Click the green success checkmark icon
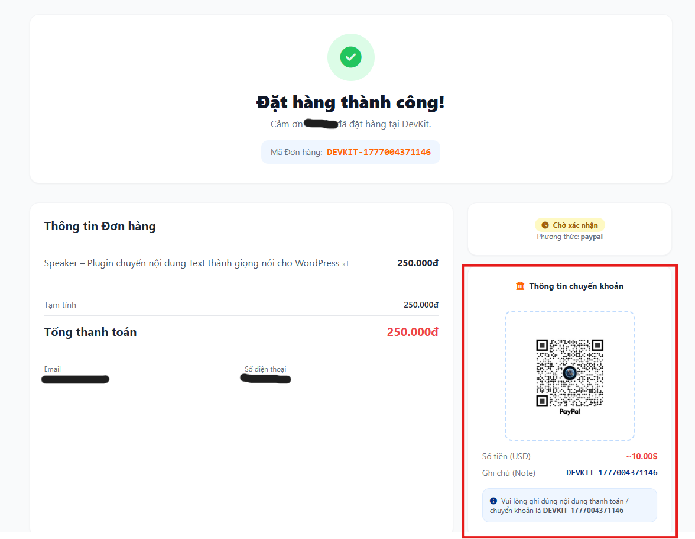Image resolution: width=695 pixels, height=539 pixels. pos(350,57)
